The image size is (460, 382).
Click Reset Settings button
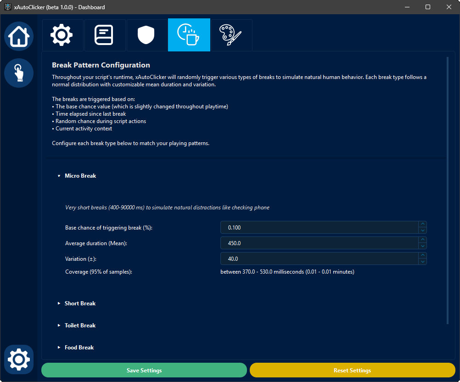point(352,371)
